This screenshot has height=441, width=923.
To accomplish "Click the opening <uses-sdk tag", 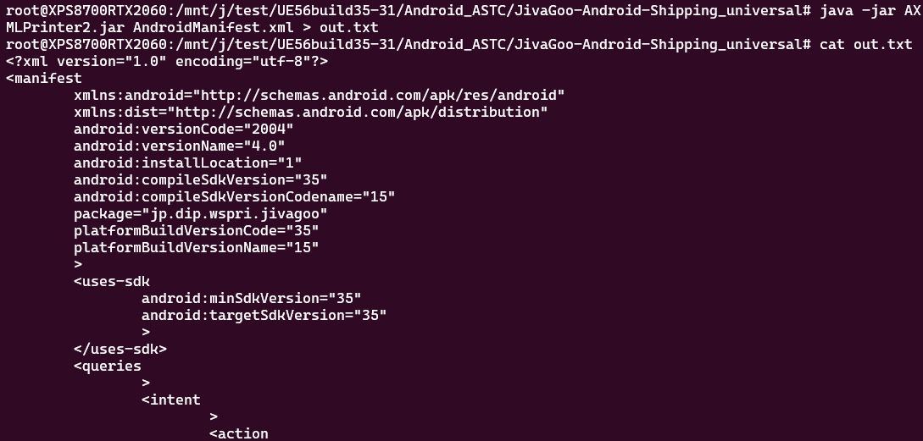I will tap(111, 281).
